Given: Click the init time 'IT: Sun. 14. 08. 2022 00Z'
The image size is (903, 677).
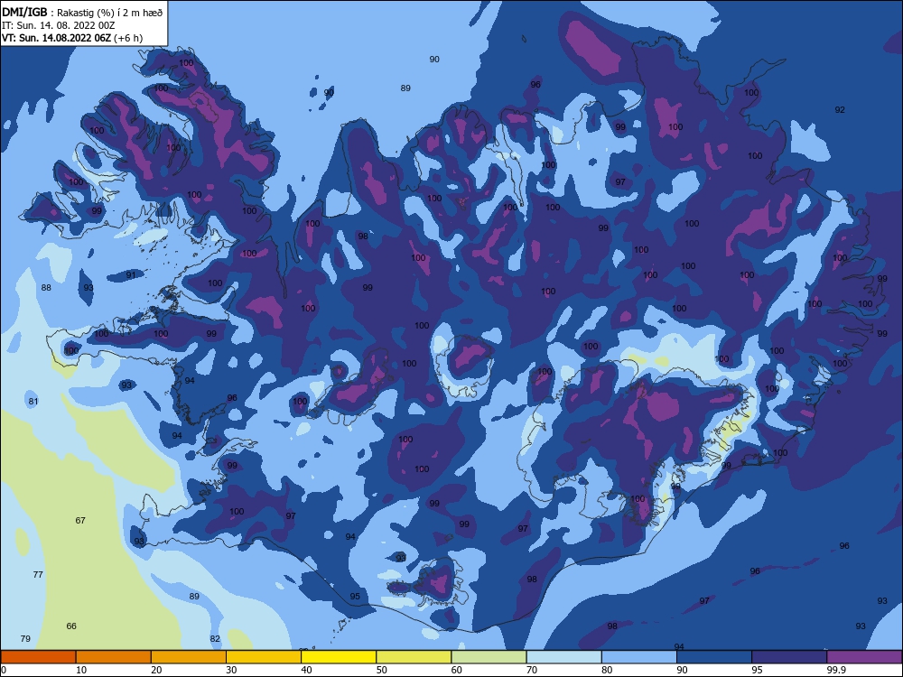Looking at the screenshot, I should pyautogui.click(x=58, y=25).
